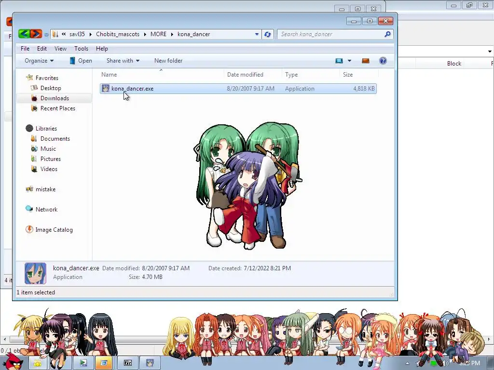
Task: Click the kona dancer taskbar button
Action: click(150, 363)
